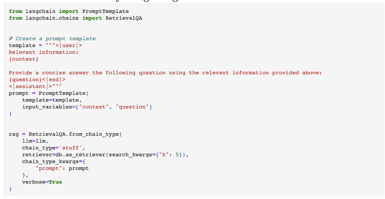
Task: Click the PromptTemplate import name
Action: pyautogui.click(x=105, y=11)
